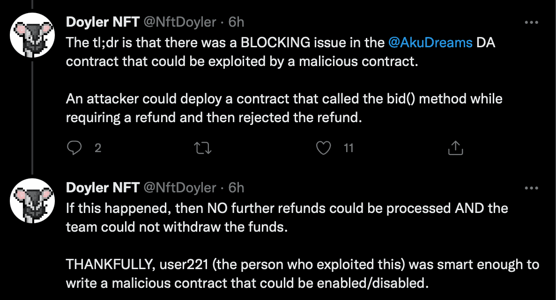Open second tweet's 6h timestamp
556x300 pixels.
tap(236, 188)
